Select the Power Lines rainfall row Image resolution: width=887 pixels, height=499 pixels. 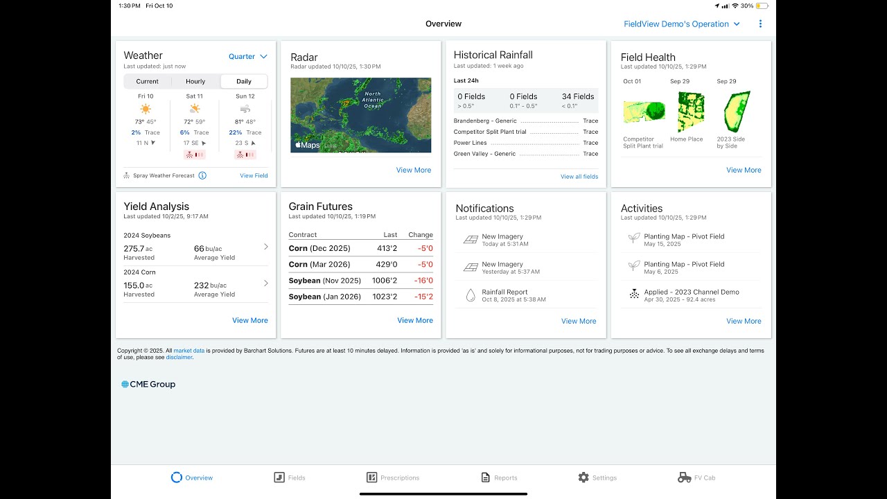coord(526,143)
